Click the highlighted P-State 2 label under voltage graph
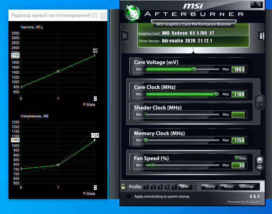 click(95, 188)
